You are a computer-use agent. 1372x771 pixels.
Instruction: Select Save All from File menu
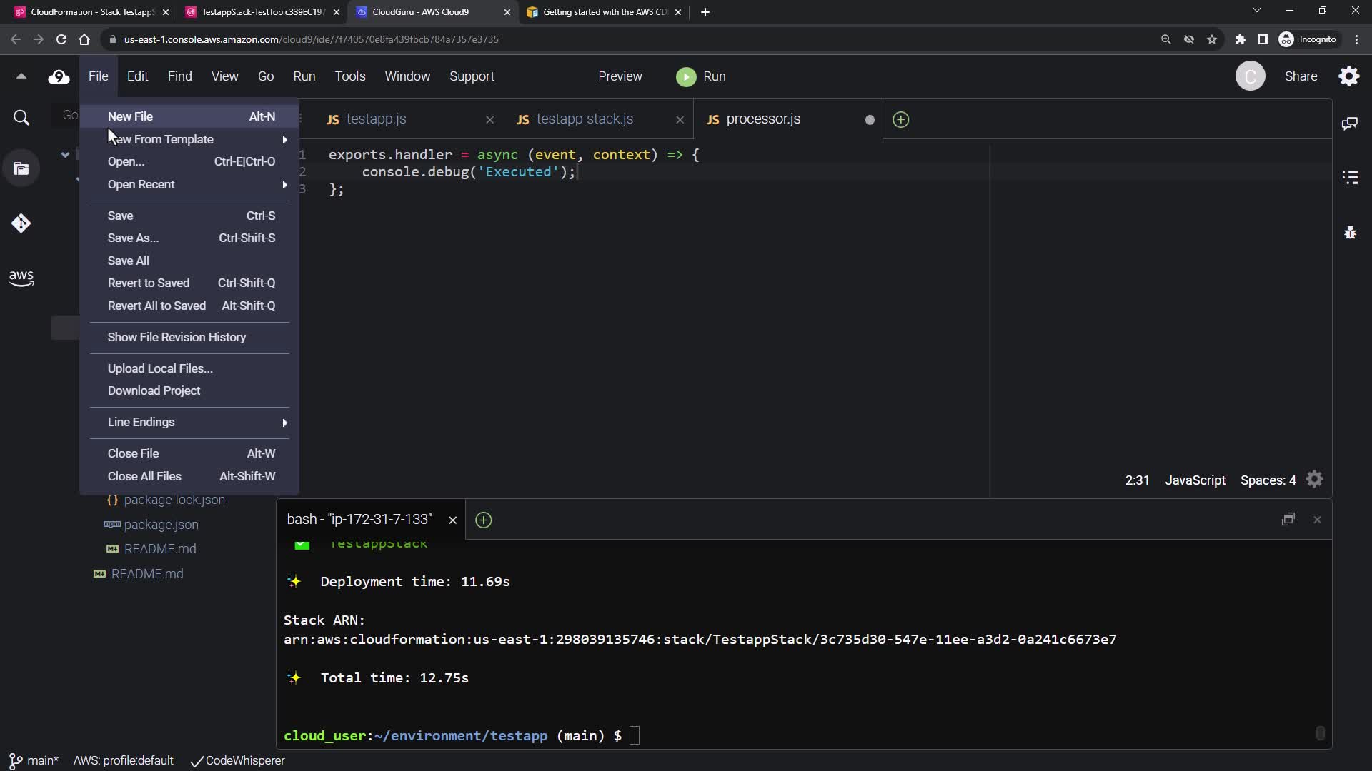[x=129, y=261]
